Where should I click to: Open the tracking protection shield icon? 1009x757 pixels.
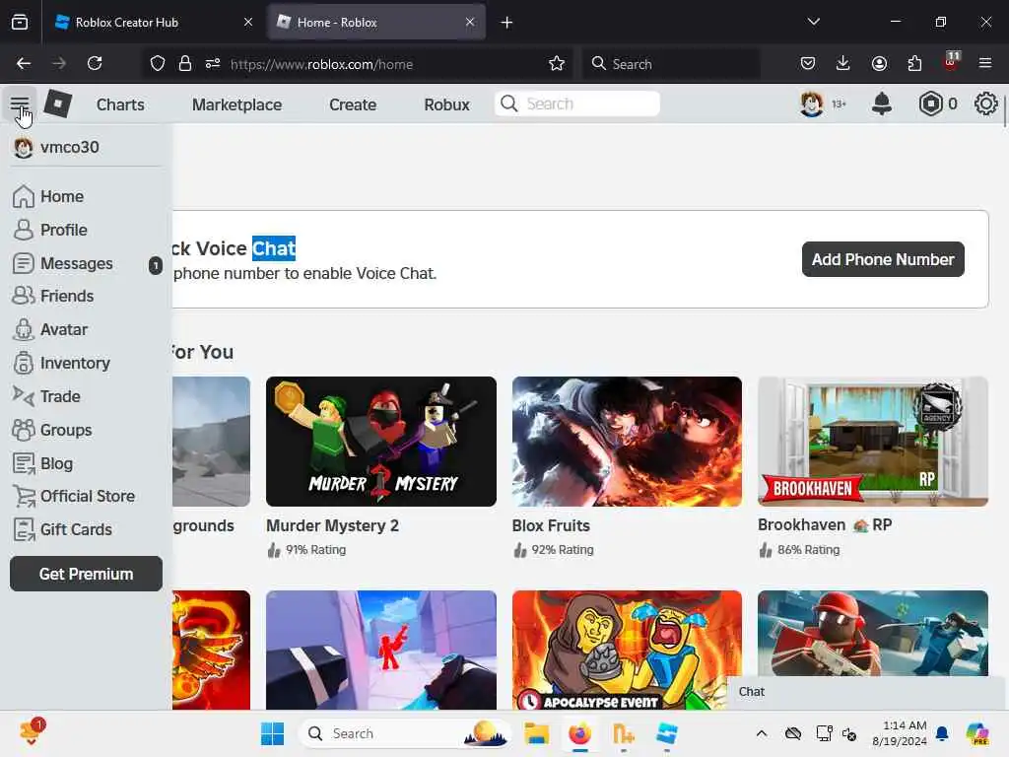158,63
